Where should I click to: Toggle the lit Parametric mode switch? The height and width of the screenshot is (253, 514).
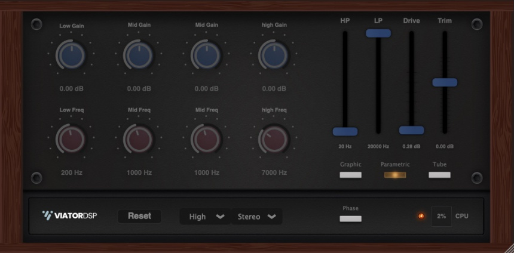395,175
